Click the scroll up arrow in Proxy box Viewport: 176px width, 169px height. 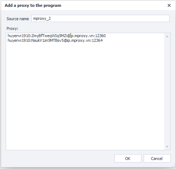click(x=167, y=36)
